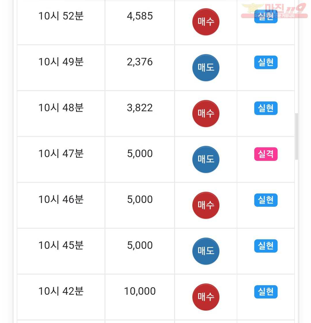Screen dimensions: 311x323
Task: Click the watermark logo in the top corner
Action: pyautogui.click(x=275, y=11)
